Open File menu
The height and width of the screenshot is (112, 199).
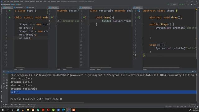[5, 2]
